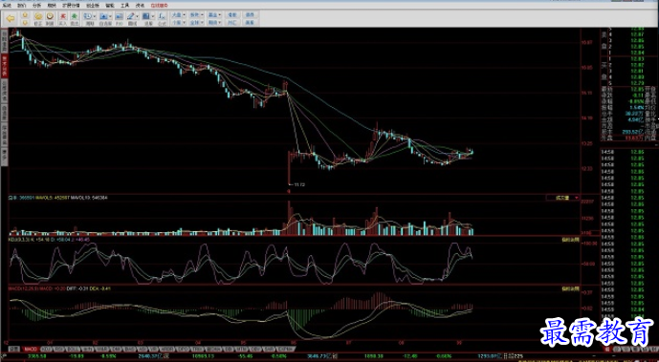Viewport: 659px width, 362px height.
Task: Click the indicator link right of KDJ panel header
Action: point(570,240)
